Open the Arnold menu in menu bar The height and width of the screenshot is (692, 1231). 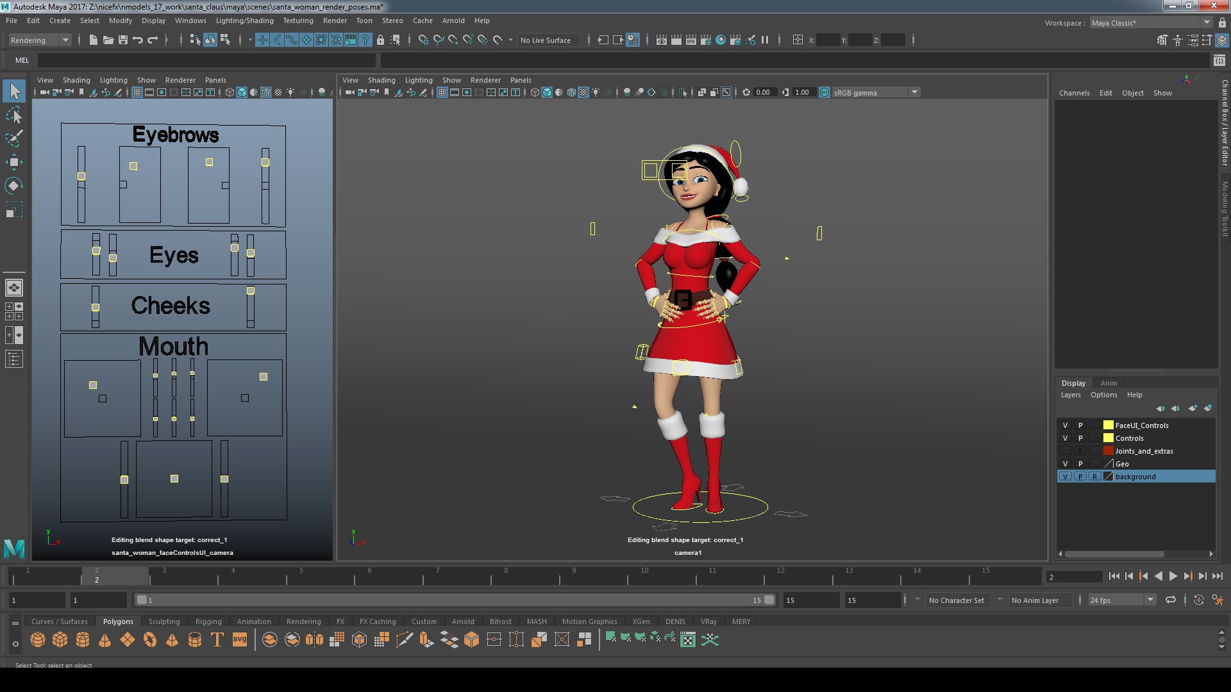[453, 21]
